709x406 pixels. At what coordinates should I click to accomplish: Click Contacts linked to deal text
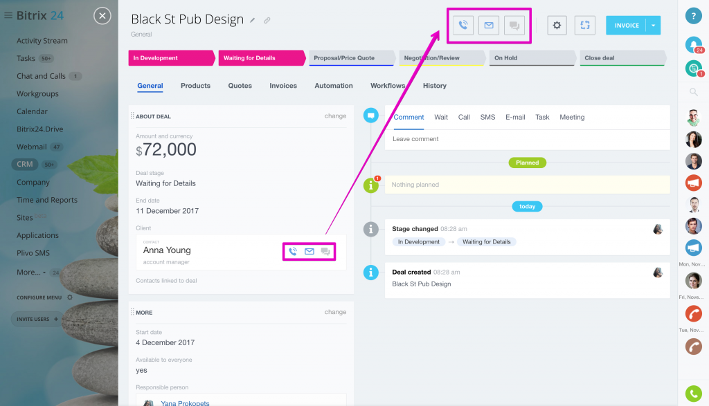pyautogui.click(x=166, y=280)
